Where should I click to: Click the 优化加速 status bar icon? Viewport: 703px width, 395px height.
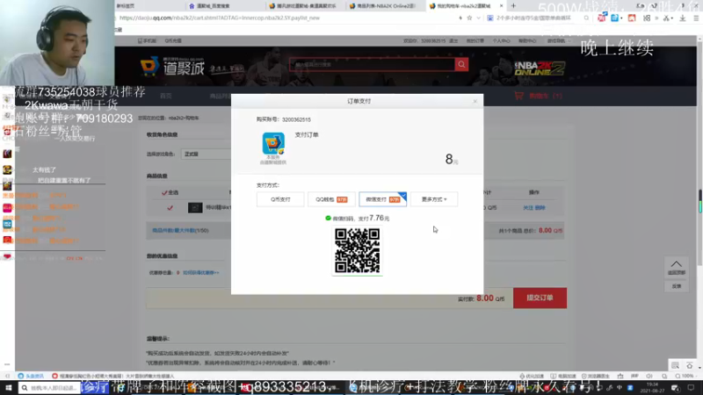[532, 377]
